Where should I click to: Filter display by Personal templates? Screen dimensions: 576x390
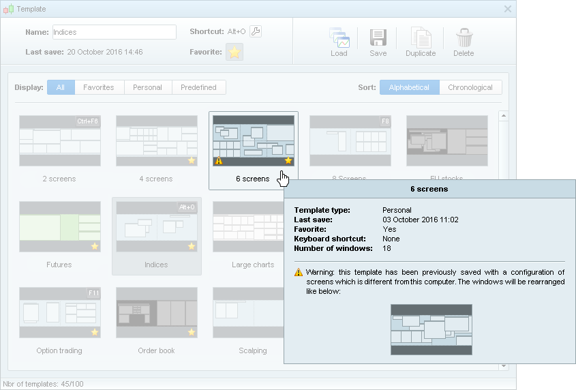point(147,87)
